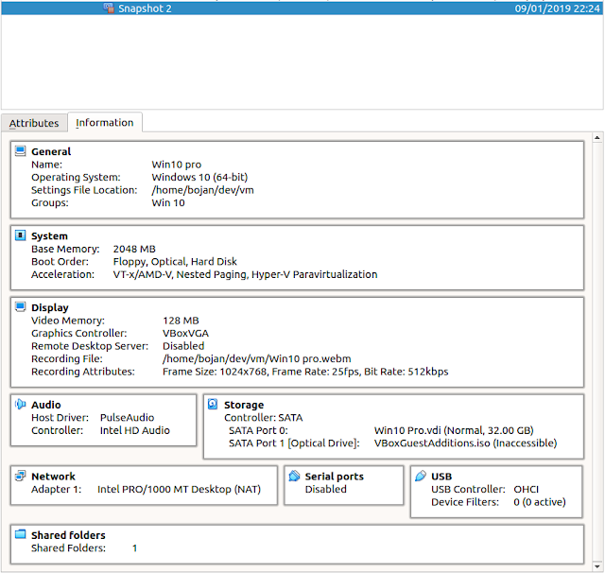Click the Shared folders section icon
The image size is (605, 573).
20,534
